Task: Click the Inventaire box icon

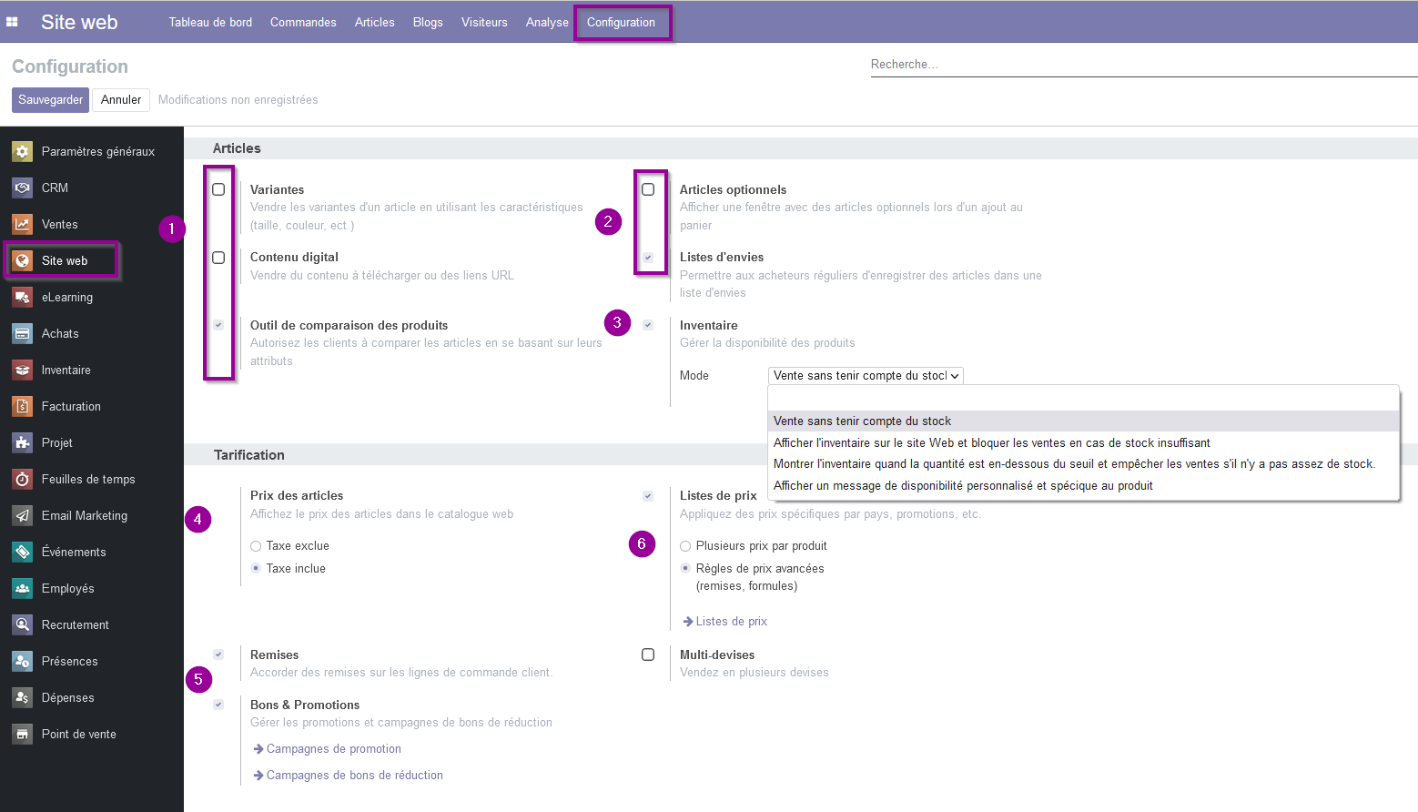Action: point(23,370)
